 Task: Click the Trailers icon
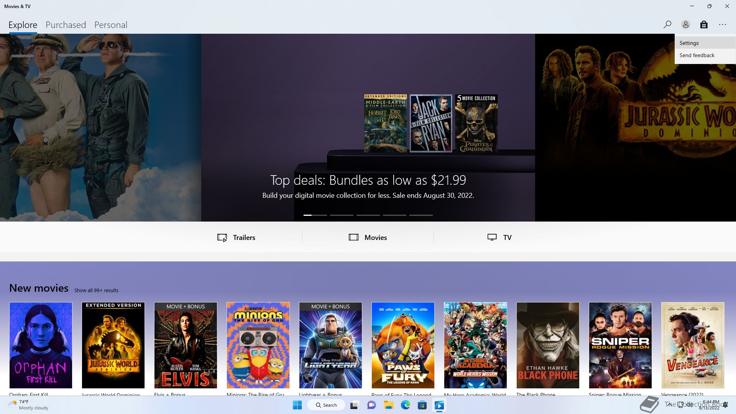click(222, 238)
